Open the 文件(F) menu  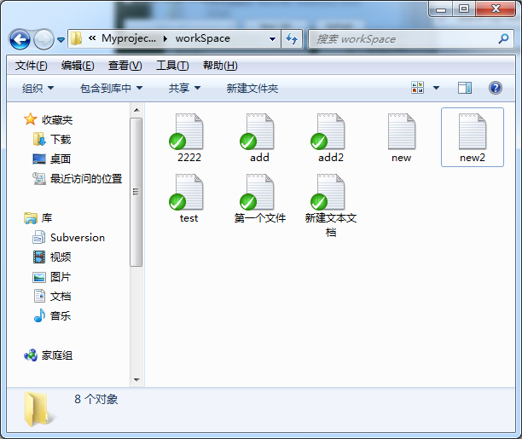[31, 66]
